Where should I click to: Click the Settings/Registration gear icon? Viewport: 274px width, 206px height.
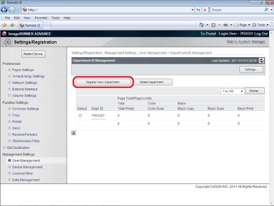[x=8, y=42]
